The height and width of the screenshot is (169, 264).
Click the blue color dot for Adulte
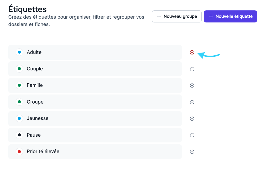click(19, 52)
